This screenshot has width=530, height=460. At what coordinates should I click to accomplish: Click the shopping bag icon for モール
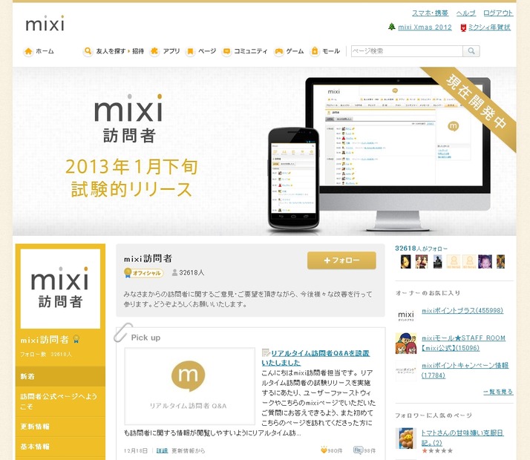[x=314, y=51]
